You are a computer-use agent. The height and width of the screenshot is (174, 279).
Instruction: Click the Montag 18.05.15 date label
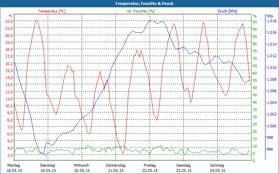[14, 168]
